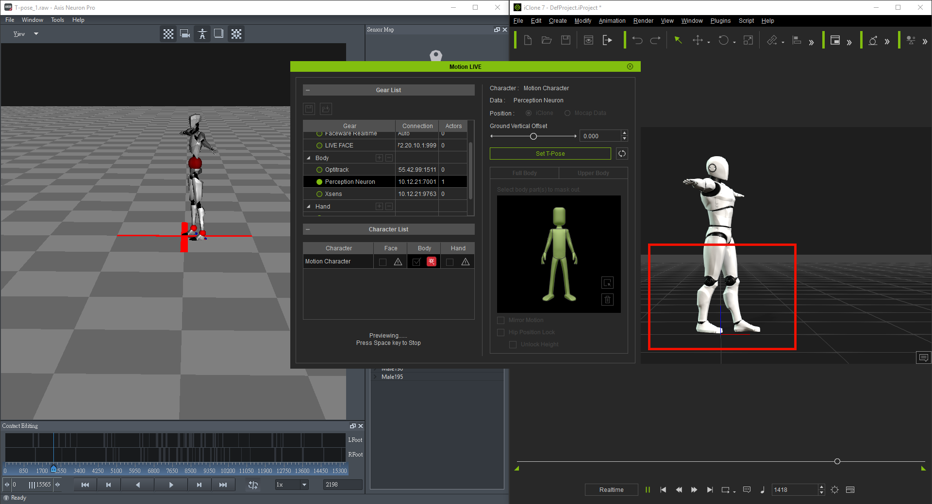
Task: Click red body record icon for Motion Character
Action: pyautogui.click(x=431, y=262)
